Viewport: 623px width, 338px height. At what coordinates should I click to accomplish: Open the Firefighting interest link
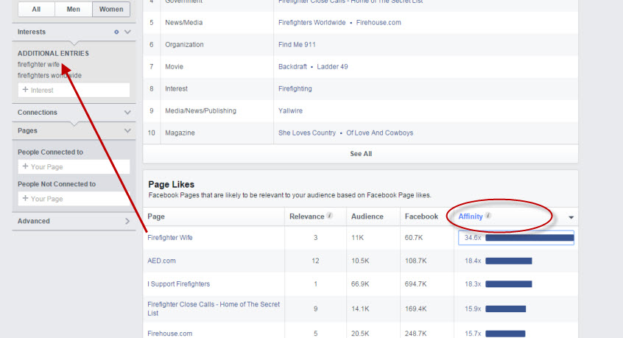coord(295,88)
